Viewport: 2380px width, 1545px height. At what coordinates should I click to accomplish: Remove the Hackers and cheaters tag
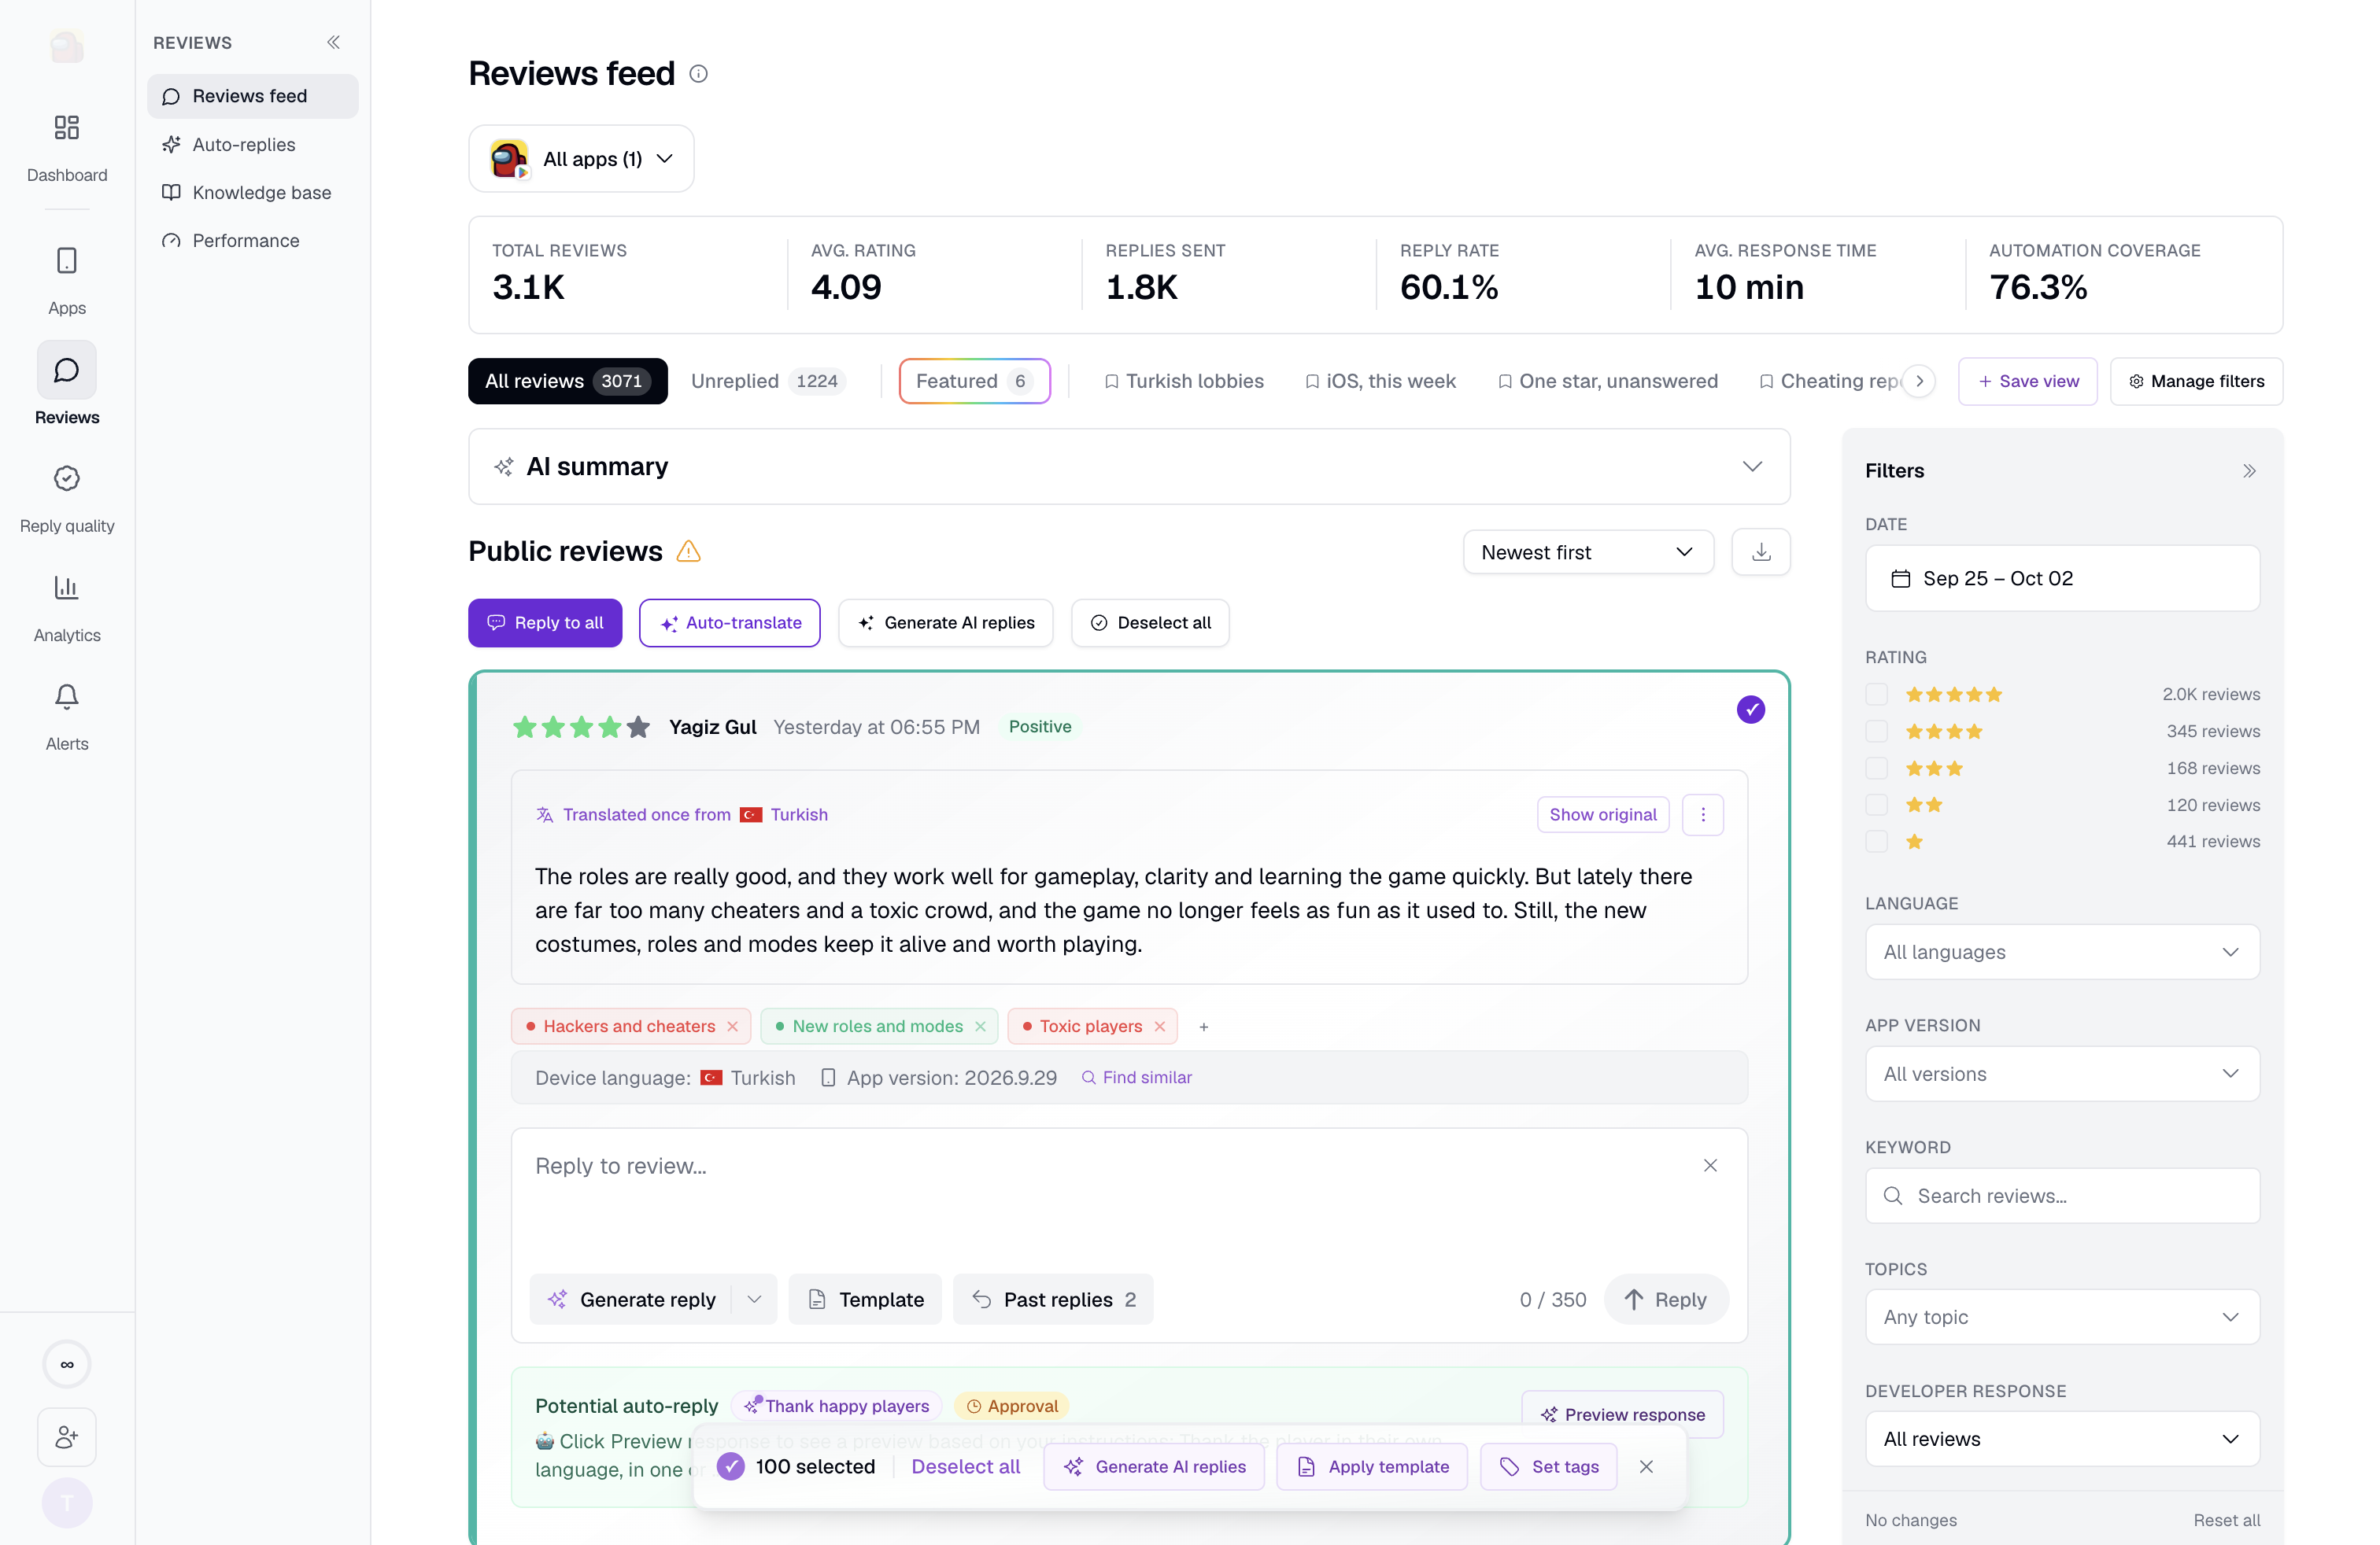click(732, 1027)
